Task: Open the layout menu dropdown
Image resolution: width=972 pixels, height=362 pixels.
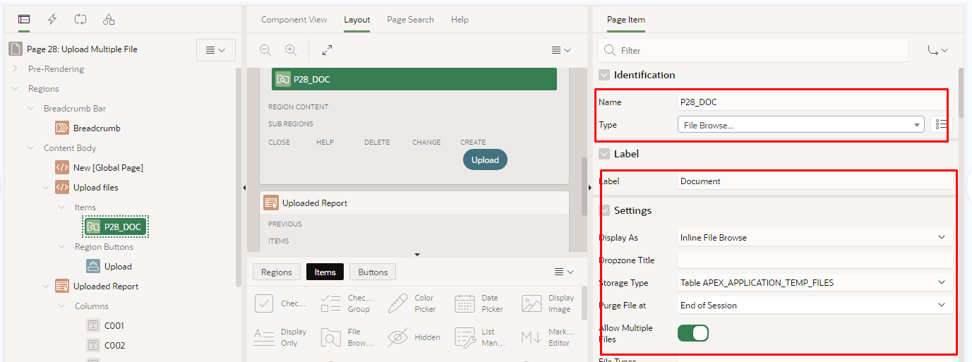Action: click(561, 50)
